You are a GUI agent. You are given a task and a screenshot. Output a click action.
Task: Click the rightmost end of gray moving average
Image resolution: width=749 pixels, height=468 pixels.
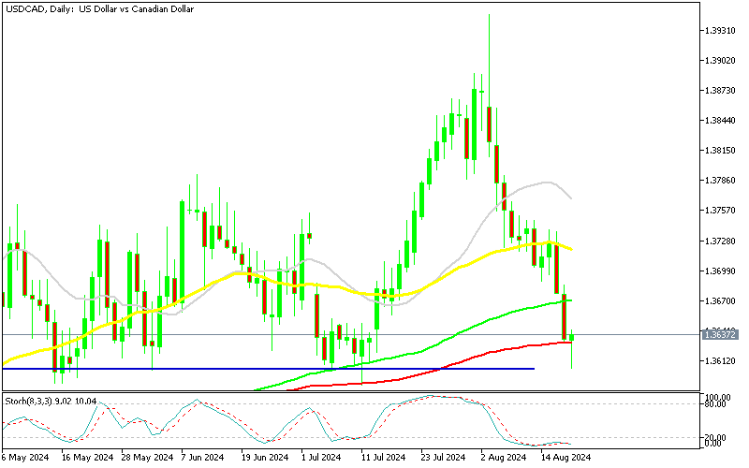click(x=570, y=197)
